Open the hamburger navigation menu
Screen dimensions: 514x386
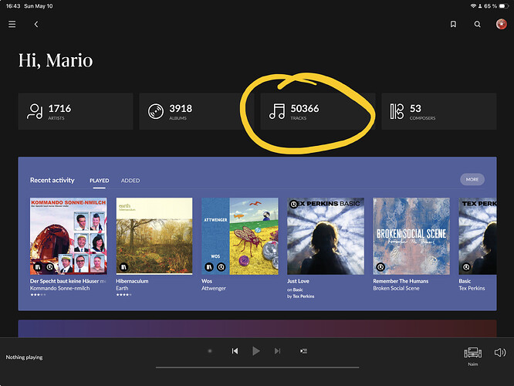click(12, 24)
